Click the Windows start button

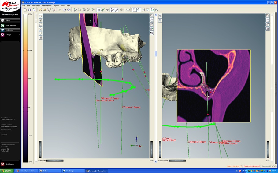[x=7, y=171]
